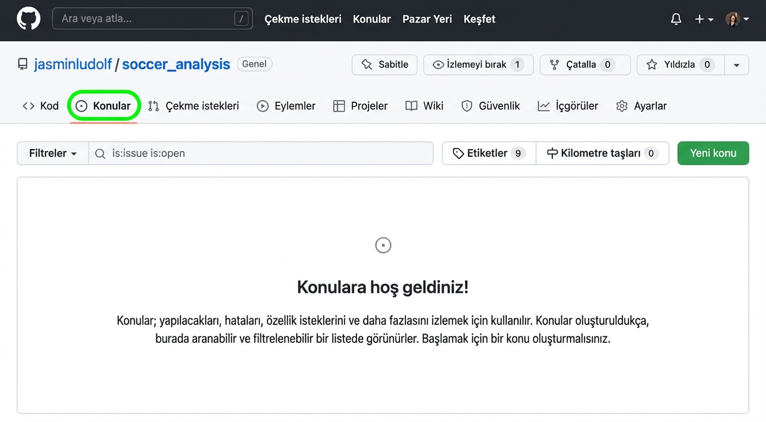Click the Wiki book icon
The image size is (766, 422).
click(x=411, y=106)
